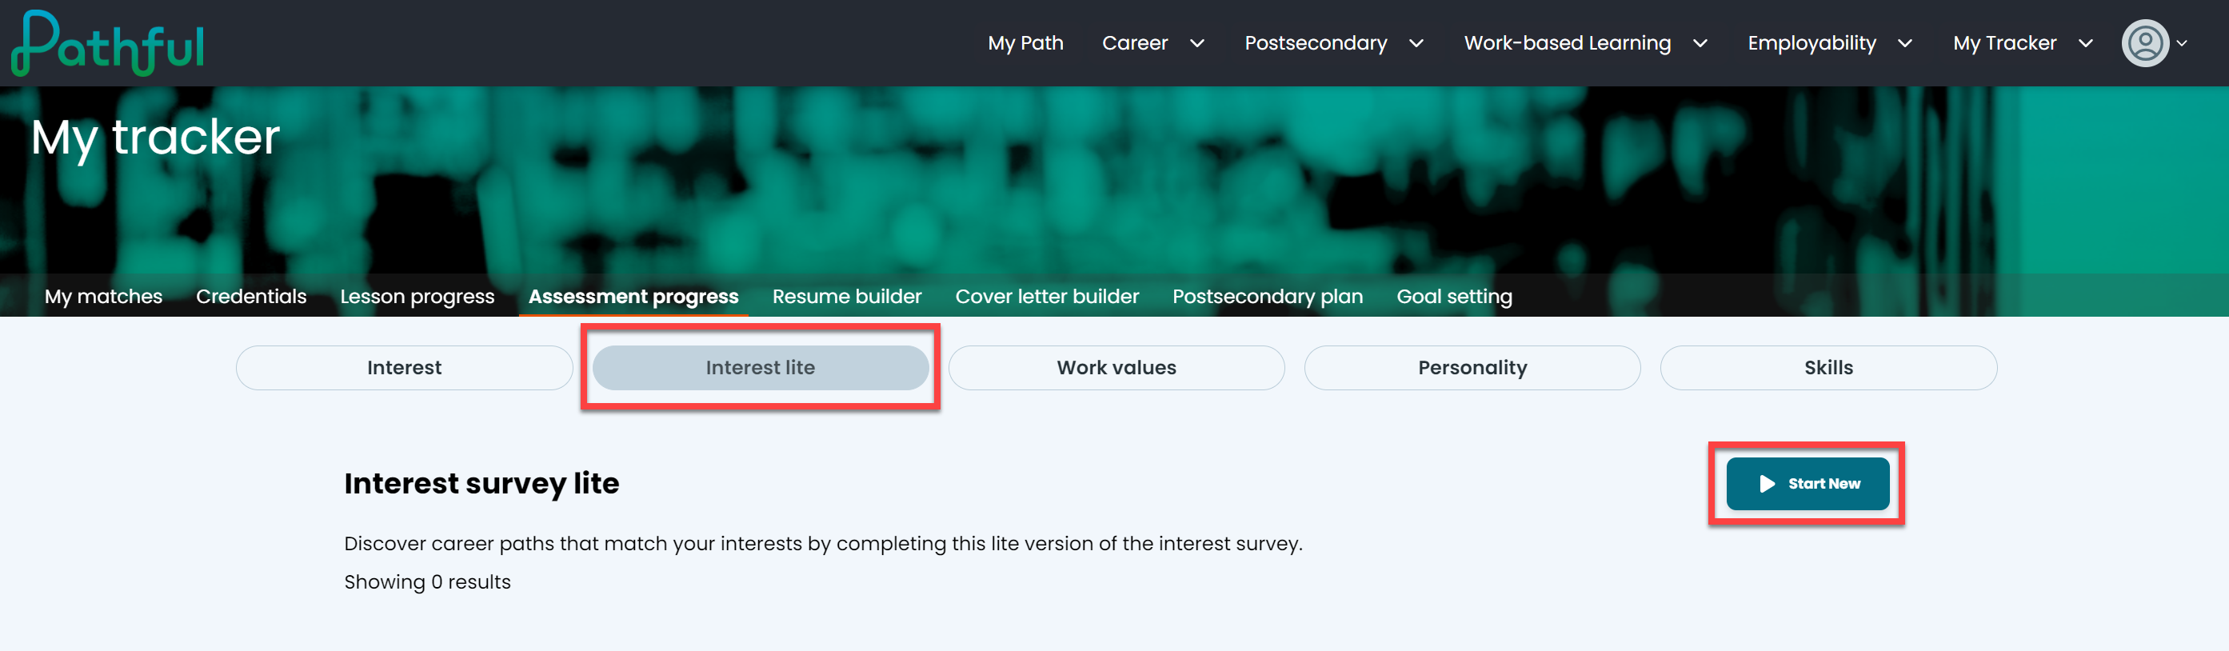
Task: Expand the Career dropdown chevron
Action: (1197, 43)
